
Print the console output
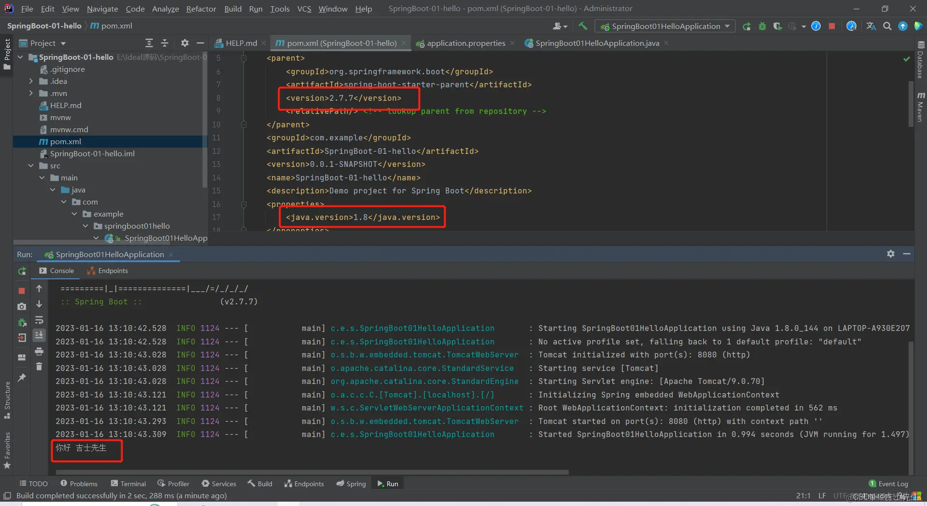[x=39, y=351]
